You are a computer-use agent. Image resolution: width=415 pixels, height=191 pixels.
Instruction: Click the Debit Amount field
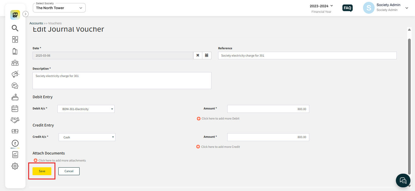[268, 109]
